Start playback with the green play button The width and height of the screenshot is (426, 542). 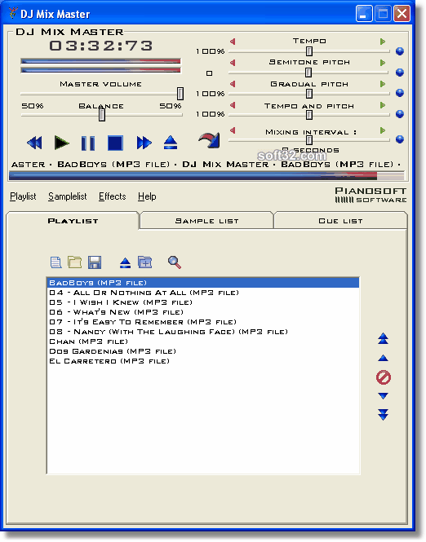pyautogui.click(x=61, y=143)
